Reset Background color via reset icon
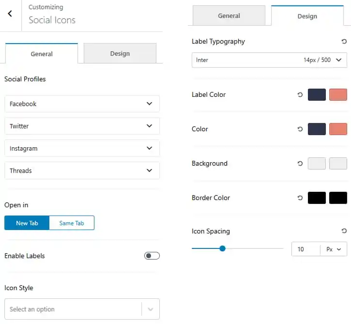Screen dimensions: 351x324 (300, 164)
